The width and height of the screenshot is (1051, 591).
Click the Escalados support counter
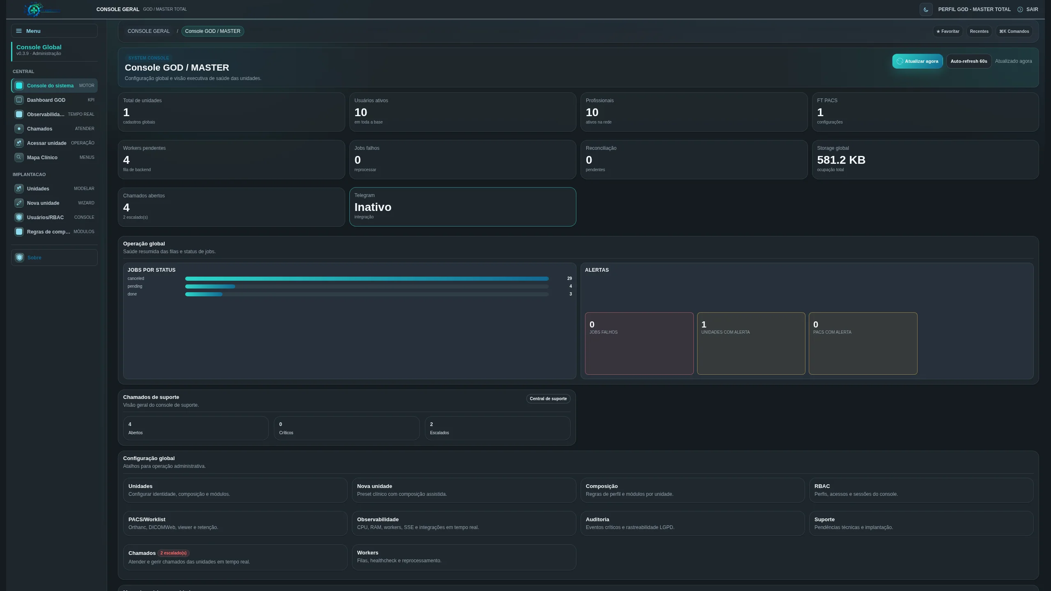pyautogui.click(x=498, y=428)
